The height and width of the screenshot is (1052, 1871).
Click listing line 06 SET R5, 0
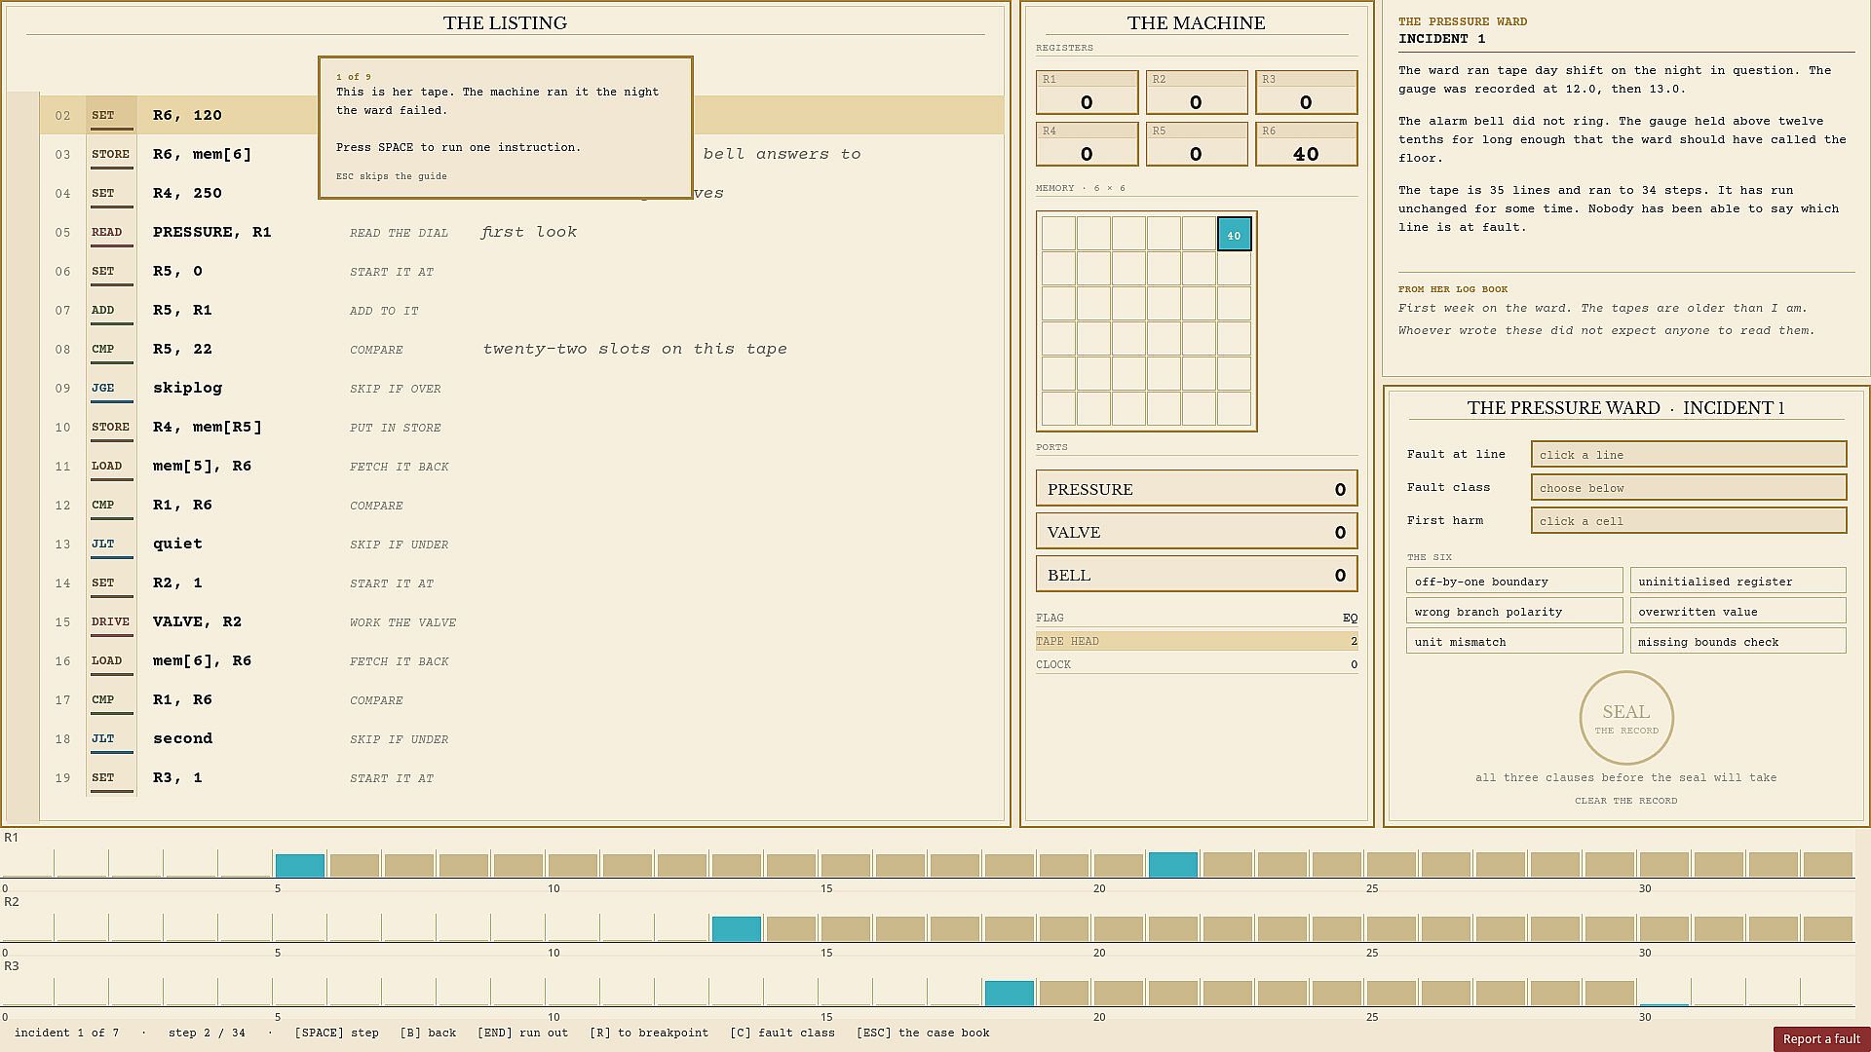point(521,271)
